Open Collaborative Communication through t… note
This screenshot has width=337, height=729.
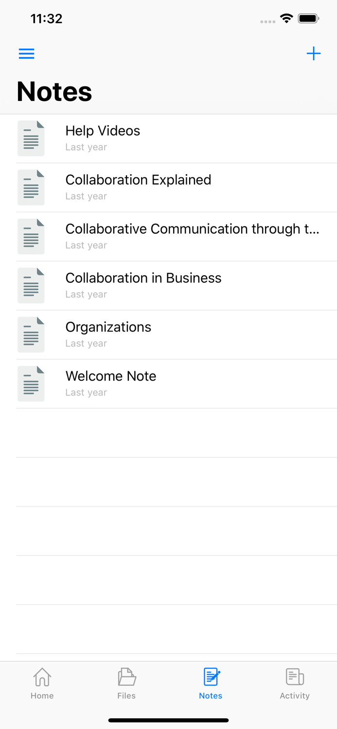pos(192,229)
